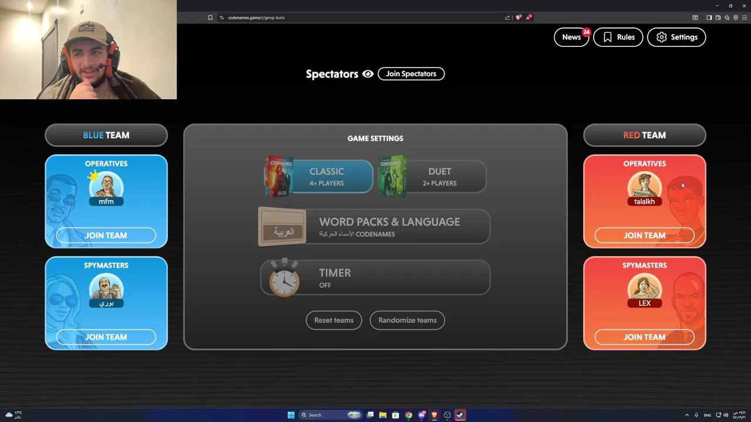Click the tab search icon
Image resolution: width=751 pixels, height=422 pixels.
point(695,18)
